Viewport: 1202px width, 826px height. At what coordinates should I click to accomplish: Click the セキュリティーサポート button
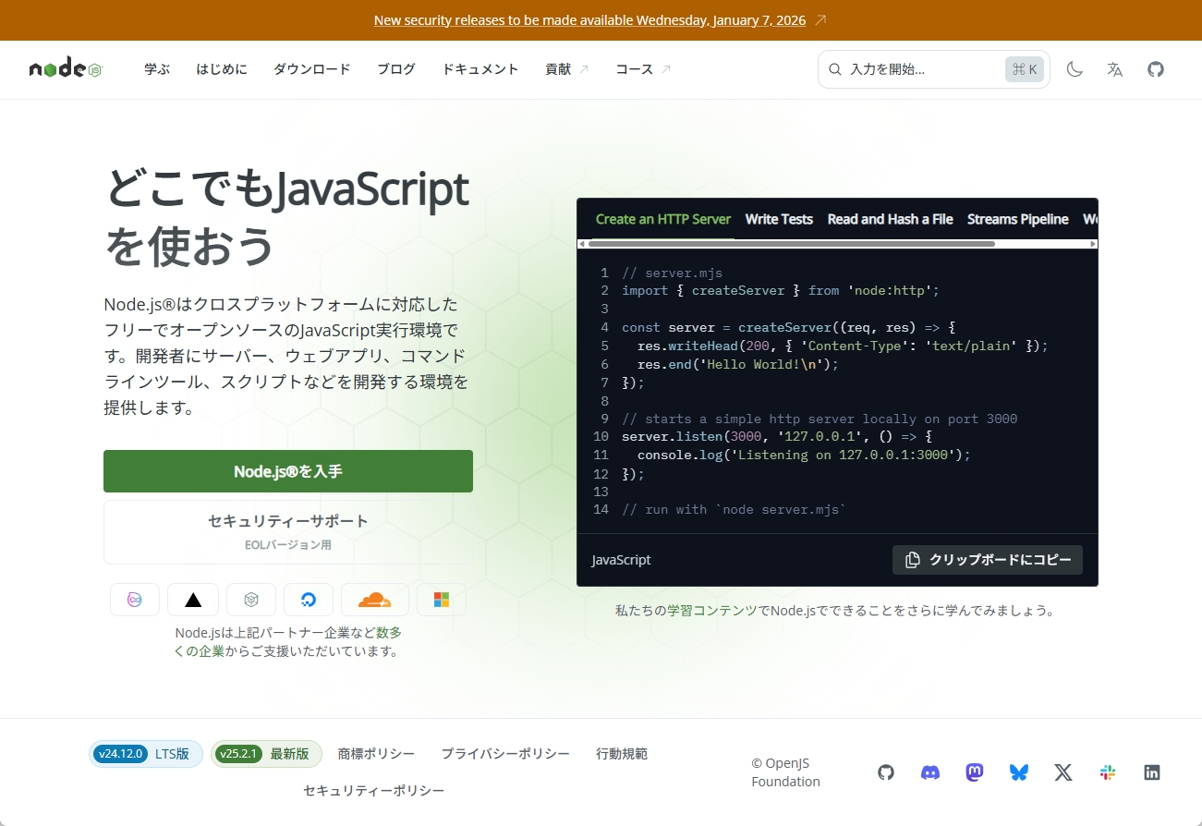click(x=288, y=532)
